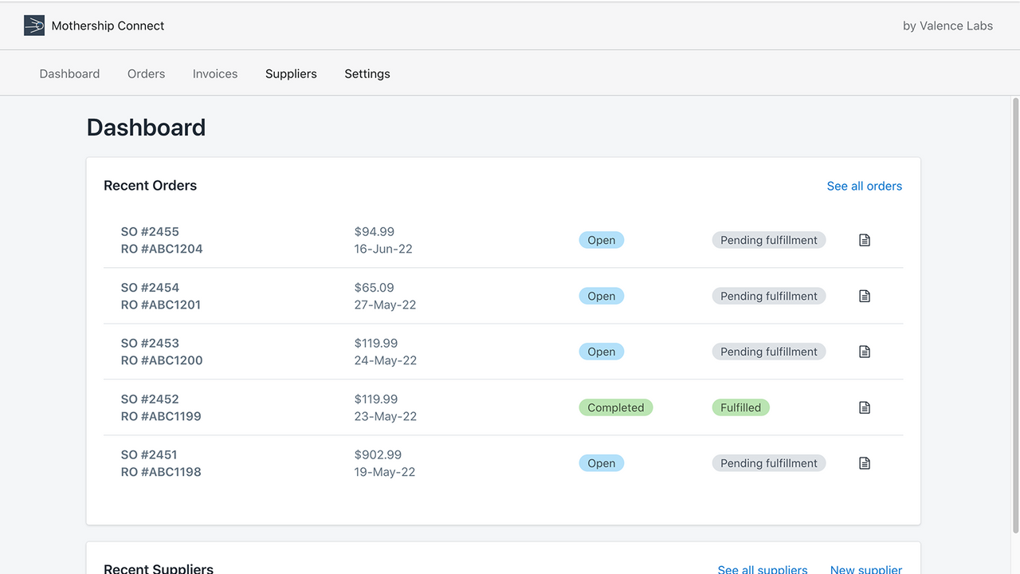Screen dimensions: 1020x574
Task: Switch to the Orders tab
Action: click(146, 73)
